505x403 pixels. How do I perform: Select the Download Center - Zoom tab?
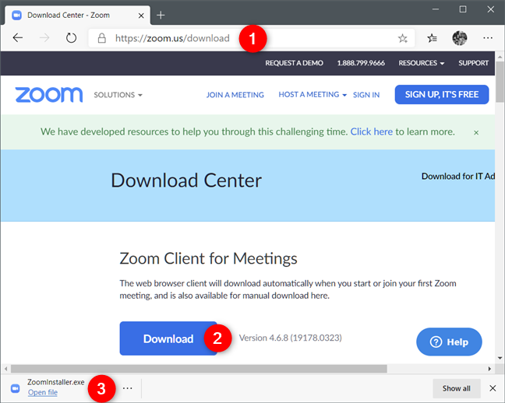coord(77,15)
